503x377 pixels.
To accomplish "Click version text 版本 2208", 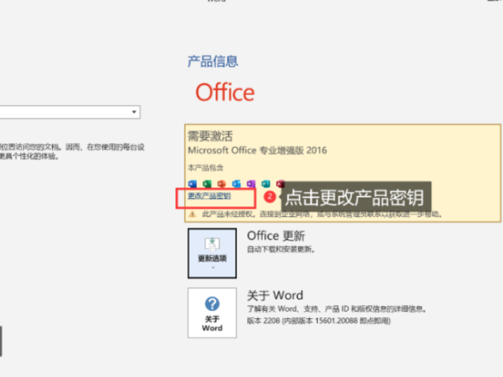I will tap(264, 321).
